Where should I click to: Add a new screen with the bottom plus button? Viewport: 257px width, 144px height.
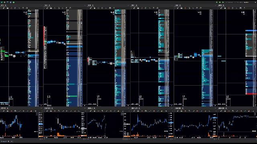(x=12, y=141)
